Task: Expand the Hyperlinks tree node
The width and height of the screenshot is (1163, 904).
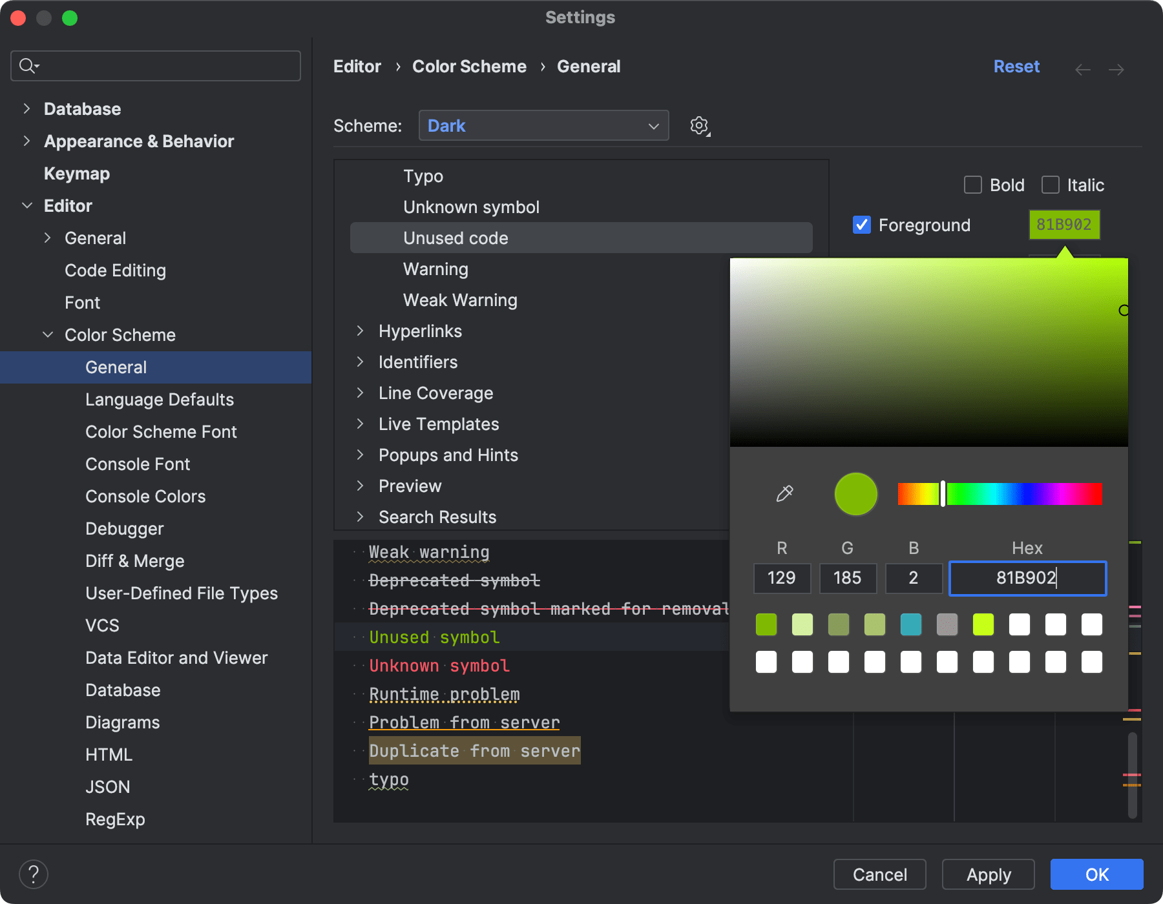Action: pyautogui.click(x=361, y=331)
